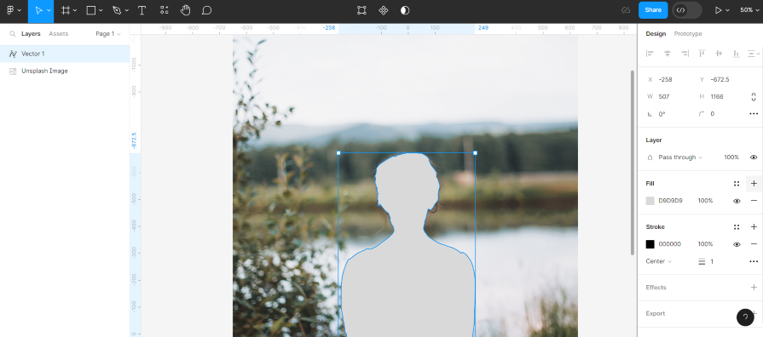
Task: Switch to the Assets tab
Action: click(58, 33)
